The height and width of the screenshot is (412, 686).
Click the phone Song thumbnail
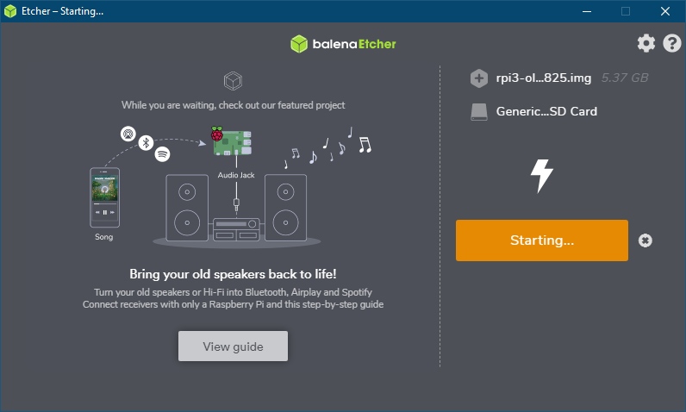tap(104, 198)
